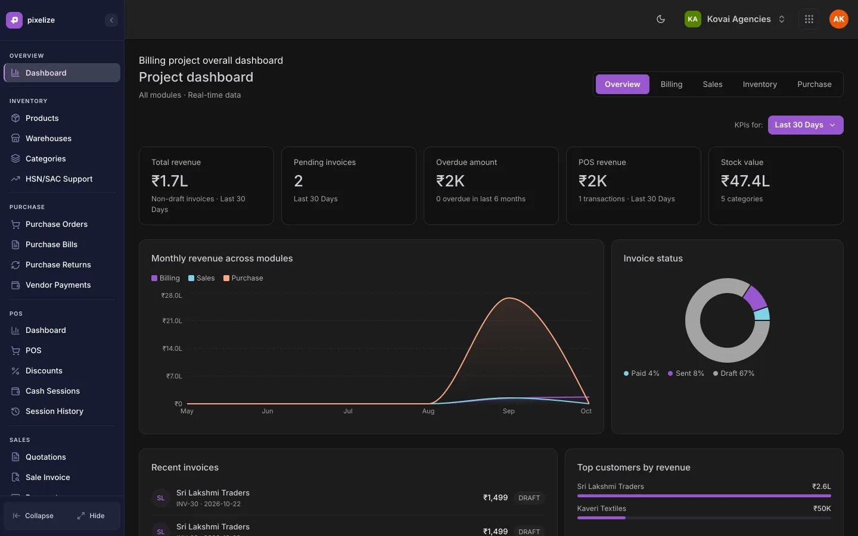Click the Draft 67% legend entry
Screen dimensions: 858x536
733,373
